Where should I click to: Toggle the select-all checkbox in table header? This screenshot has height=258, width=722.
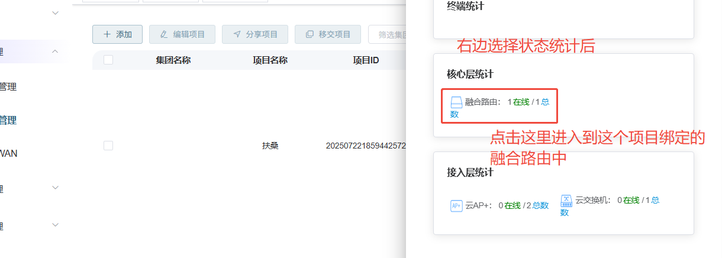click(x=108, y=60)
